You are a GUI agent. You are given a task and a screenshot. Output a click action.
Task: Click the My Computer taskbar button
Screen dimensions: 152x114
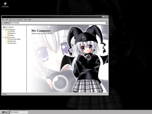point(19,112)
